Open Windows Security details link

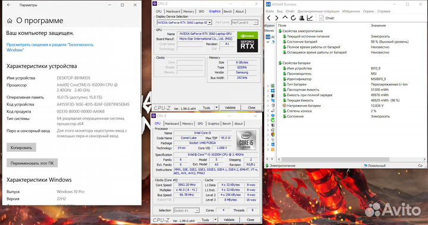(50, 47)
